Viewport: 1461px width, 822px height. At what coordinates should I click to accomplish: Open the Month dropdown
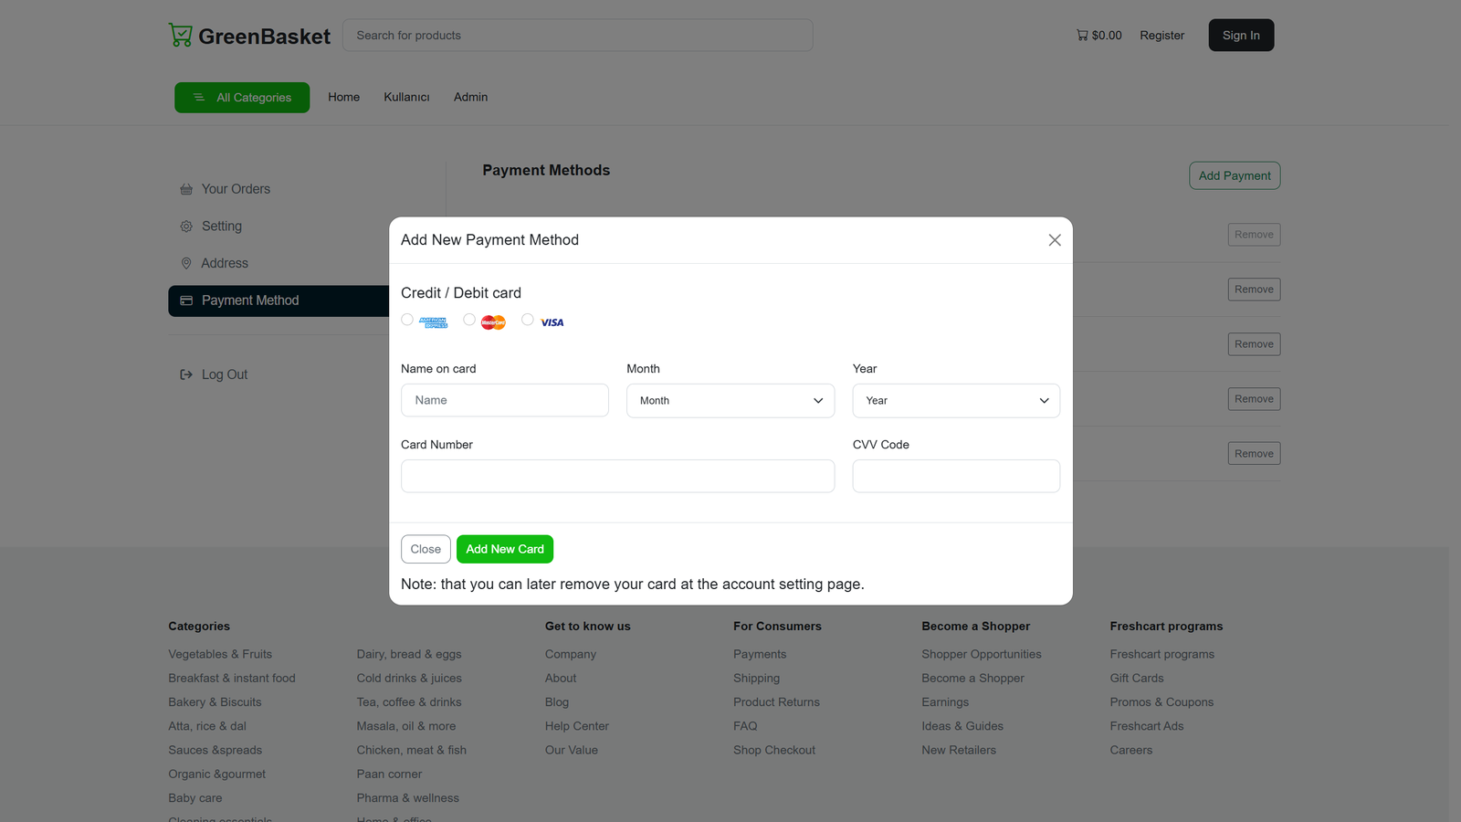click(730, 401)
